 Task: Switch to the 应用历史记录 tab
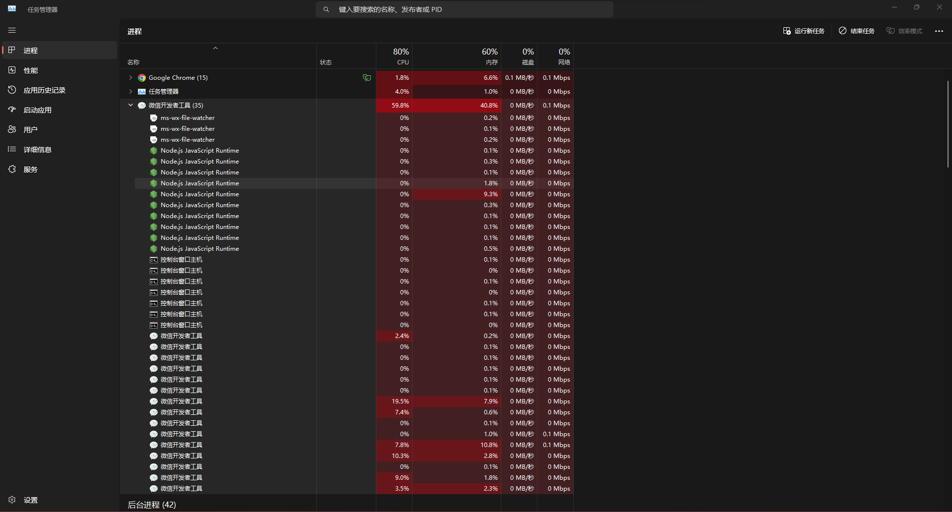tap(59, 90)
